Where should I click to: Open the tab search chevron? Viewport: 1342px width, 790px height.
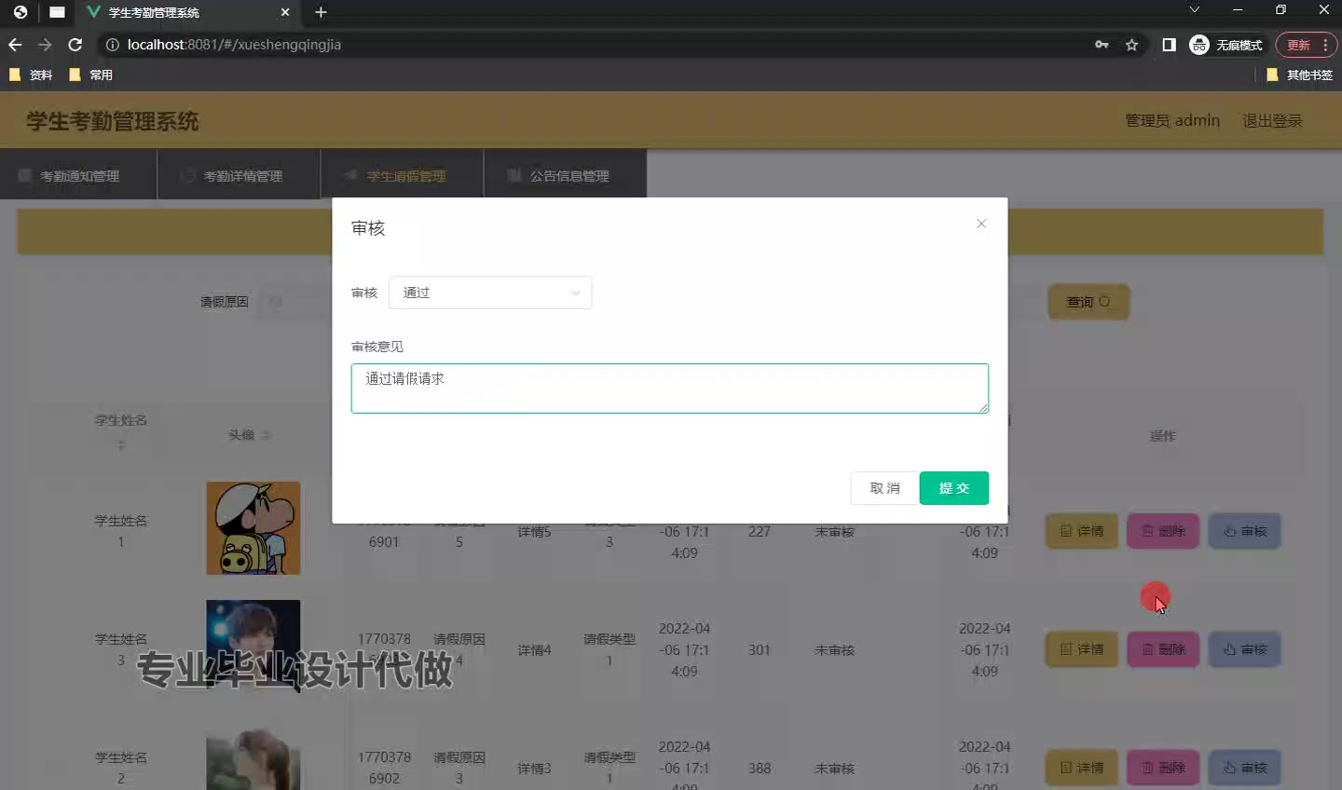click(1194, 9)
